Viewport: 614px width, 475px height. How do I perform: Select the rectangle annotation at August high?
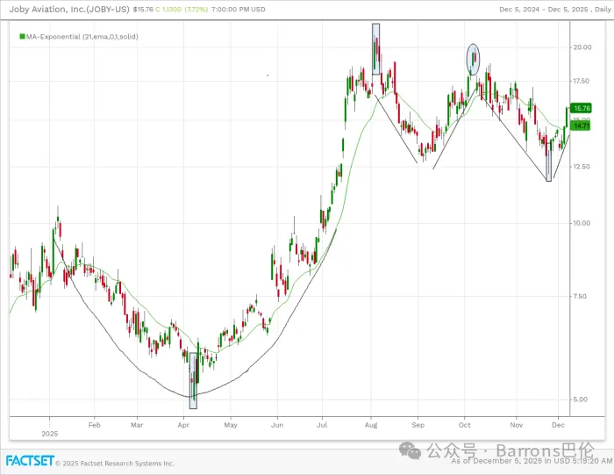[x=376, y=48]
